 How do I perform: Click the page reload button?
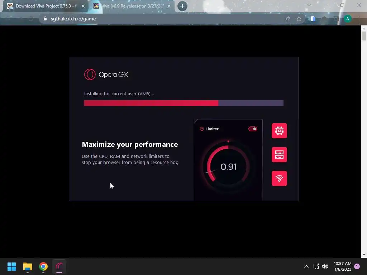click(31, 19)
